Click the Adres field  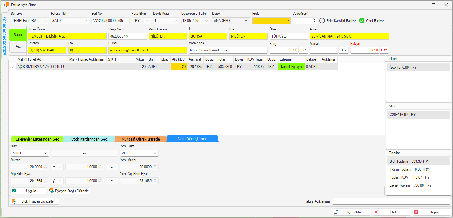point(349,36)
